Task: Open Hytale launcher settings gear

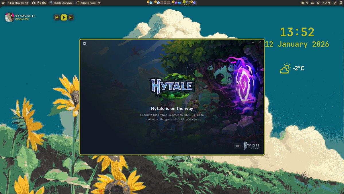Action: 85,43
